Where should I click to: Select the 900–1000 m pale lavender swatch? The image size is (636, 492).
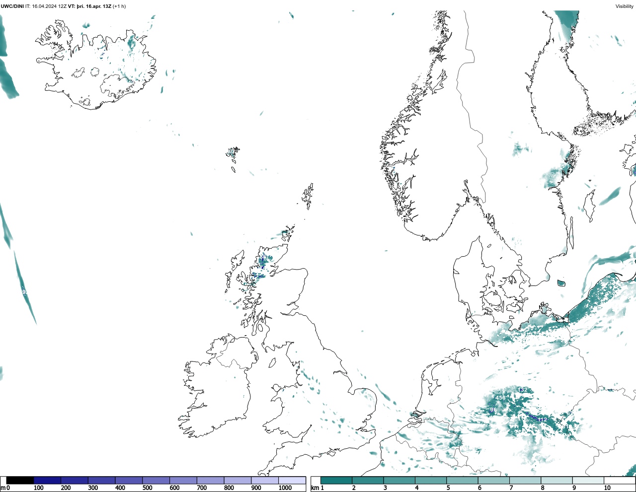pyautogui.click(x=265, y=480)
